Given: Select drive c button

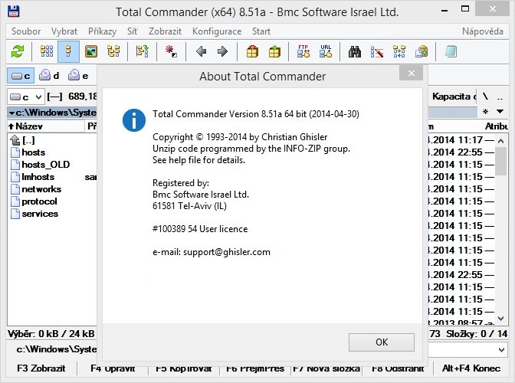Looking at the screenshot, I should click(20, 75).
